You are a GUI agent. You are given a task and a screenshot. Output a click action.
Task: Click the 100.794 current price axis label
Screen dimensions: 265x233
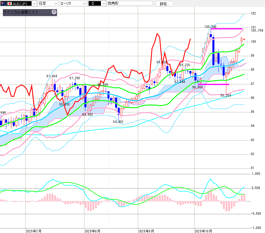257,31
